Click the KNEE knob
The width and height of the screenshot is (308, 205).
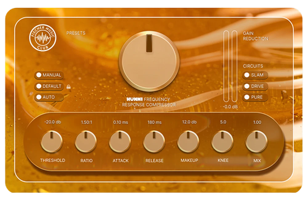click(222, 141)
